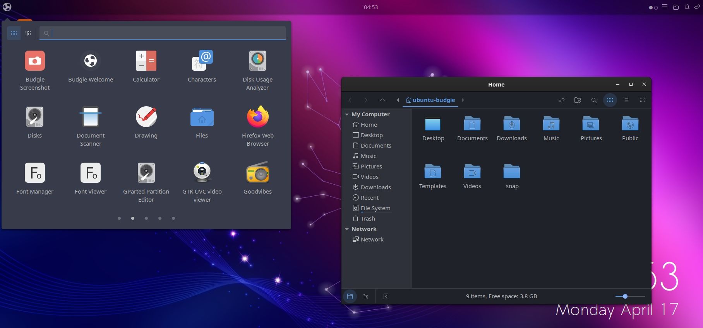Hide the file manager sidebar

click(386, 296)
